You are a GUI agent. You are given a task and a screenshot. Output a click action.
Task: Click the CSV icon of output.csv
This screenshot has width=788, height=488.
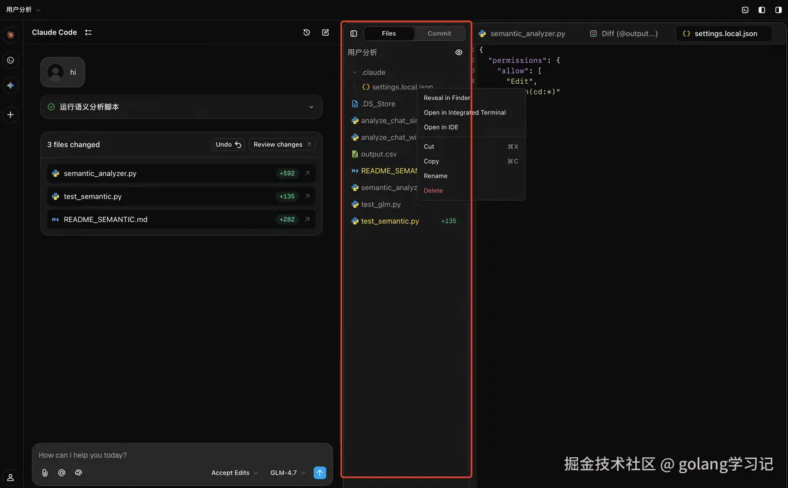pyautogui.click(x=355, y=154)
